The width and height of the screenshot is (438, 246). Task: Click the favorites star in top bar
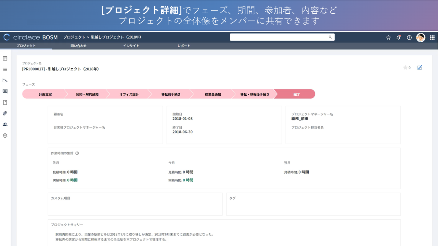point(388,38)
